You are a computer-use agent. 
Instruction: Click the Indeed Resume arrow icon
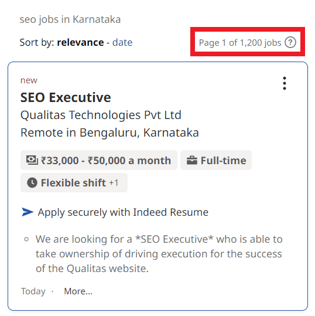pos(28,212)
